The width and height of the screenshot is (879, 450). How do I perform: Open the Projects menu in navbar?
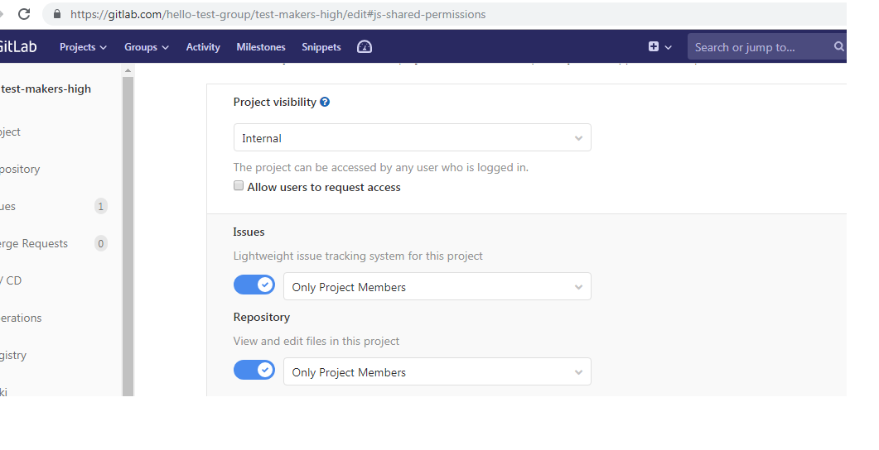click(83, 47)
